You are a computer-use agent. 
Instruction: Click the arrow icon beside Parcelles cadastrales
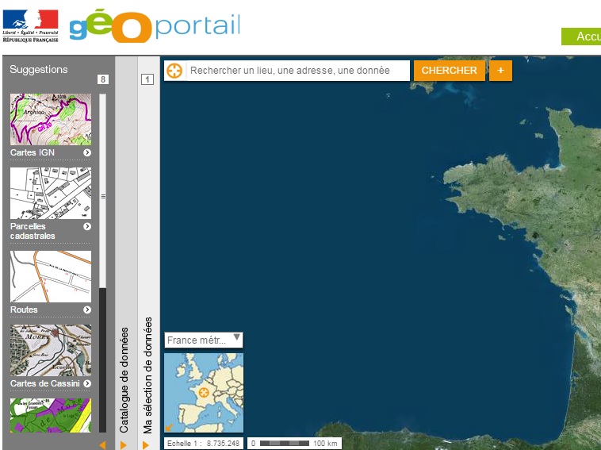87,226
